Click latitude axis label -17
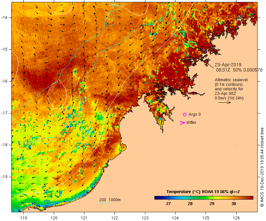The height and width of the screenshot is (221, 266). pos(4,113)
